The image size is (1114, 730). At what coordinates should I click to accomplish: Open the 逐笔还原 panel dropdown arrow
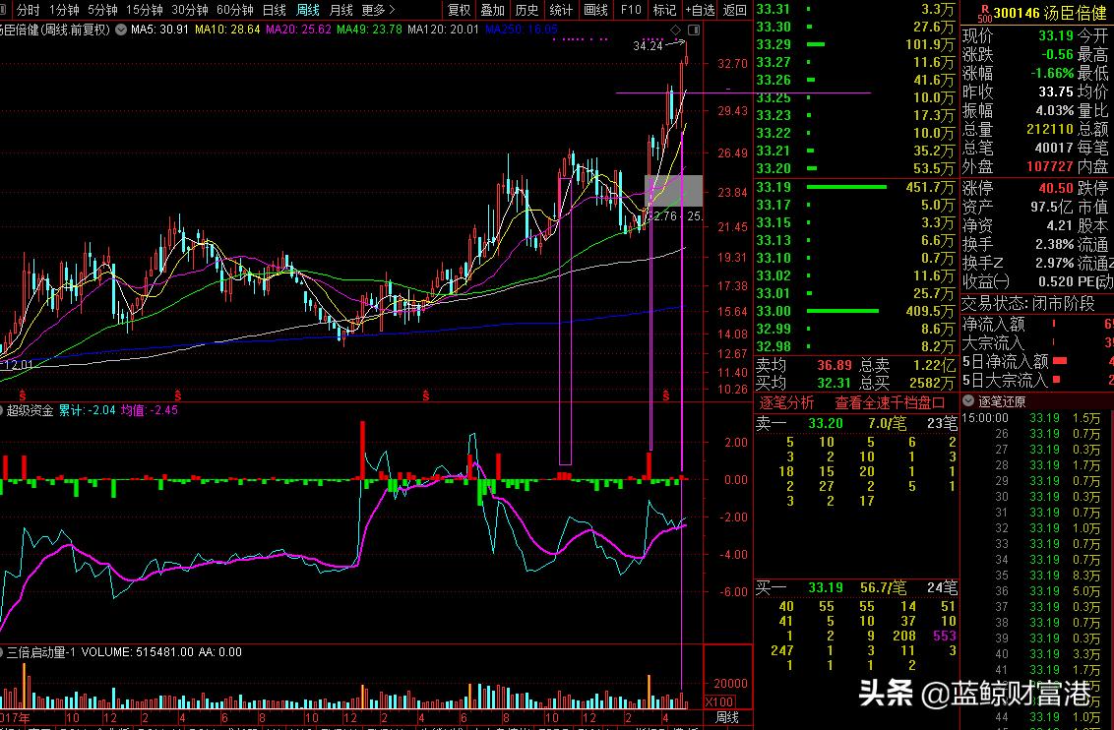click(x=968, y=401)
